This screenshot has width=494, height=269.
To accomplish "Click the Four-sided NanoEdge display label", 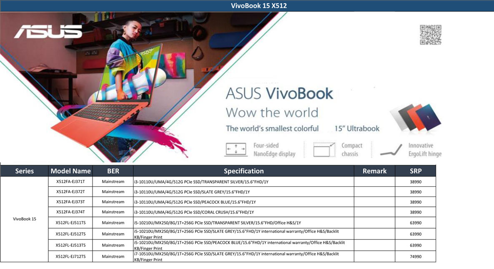I will coord(274,149).
